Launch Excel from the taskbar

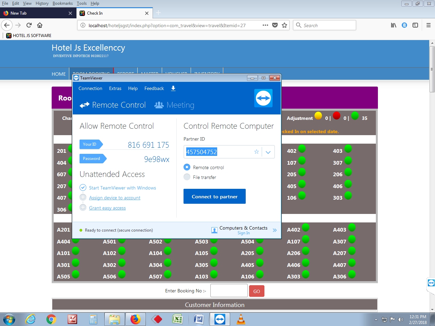pos(178,319)
